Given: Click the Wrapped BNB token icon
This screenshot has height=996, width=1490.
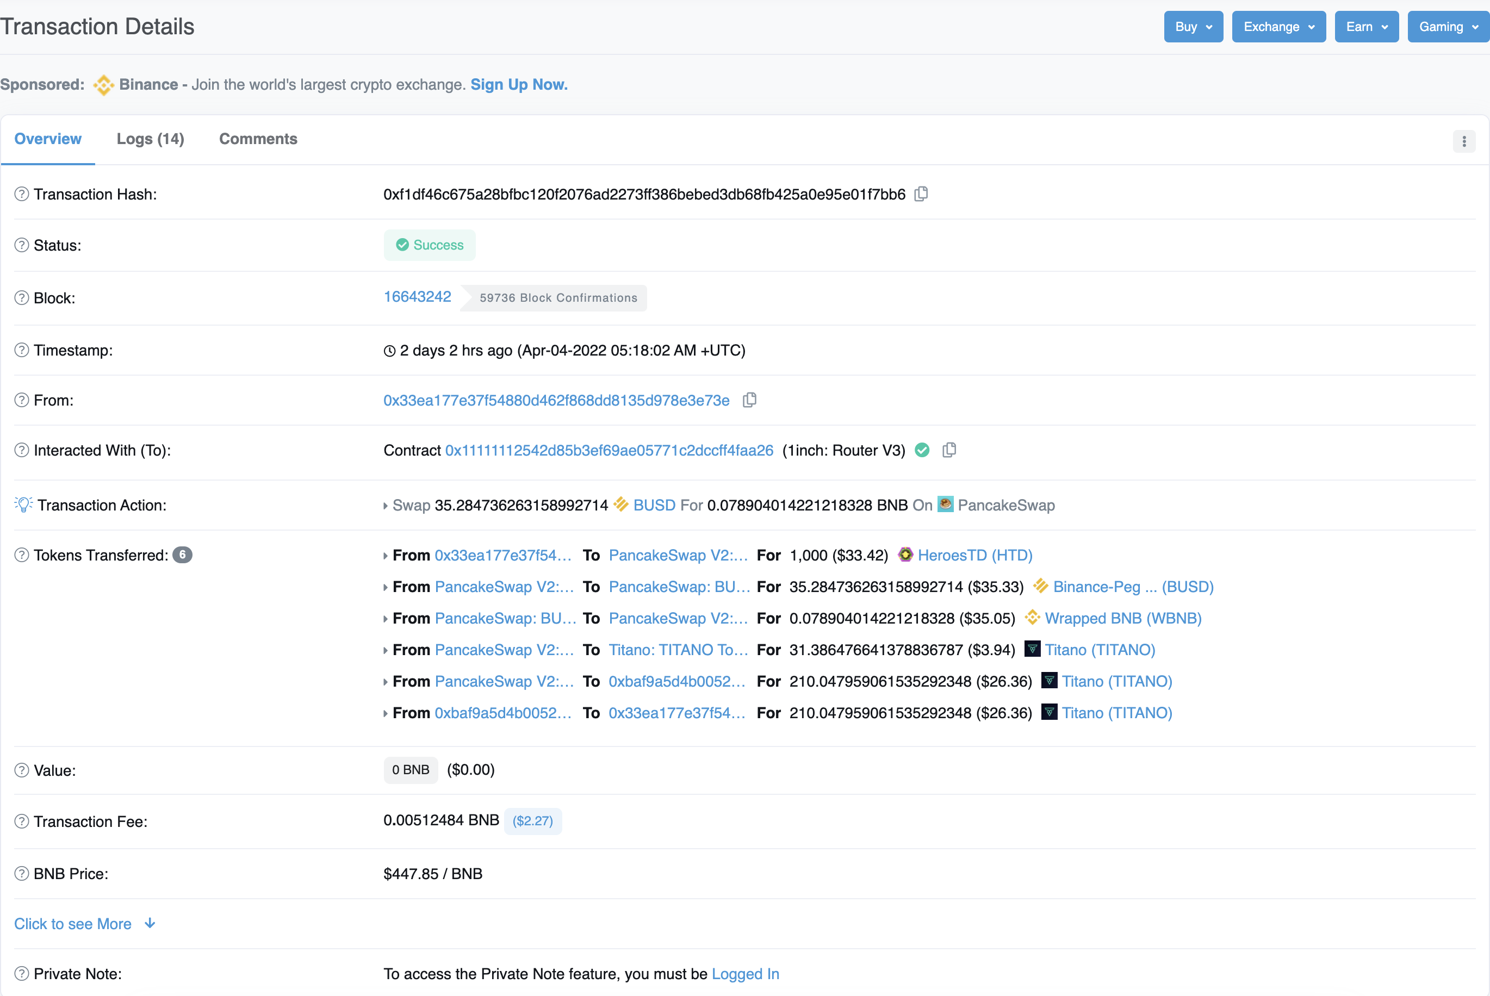Looking at the screenshot, I should click(1033, 618).
